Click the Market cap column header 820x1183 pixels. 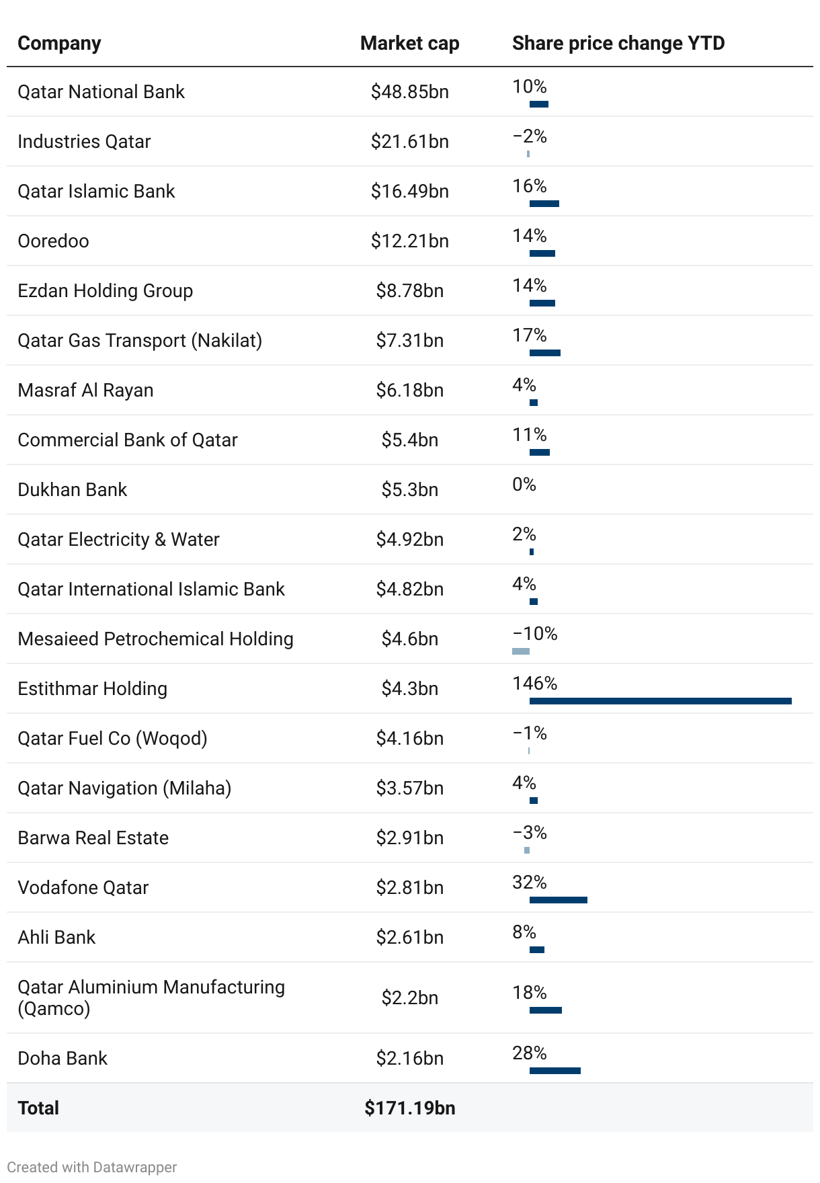click(409, 43)
